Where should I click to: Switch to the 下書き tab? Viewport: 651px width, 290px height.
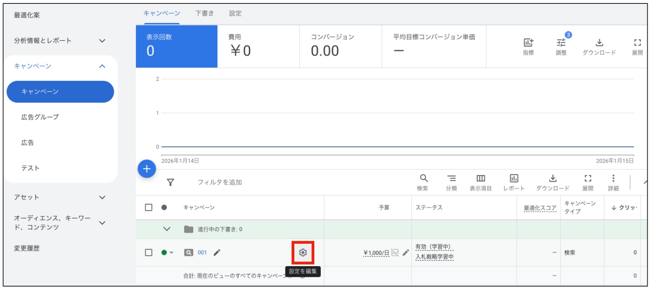[204, 13]
